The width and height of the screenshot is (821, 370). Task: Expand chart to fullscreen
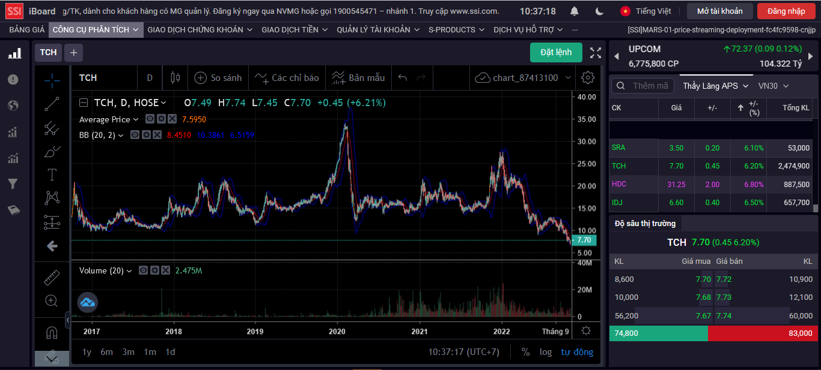595,53
